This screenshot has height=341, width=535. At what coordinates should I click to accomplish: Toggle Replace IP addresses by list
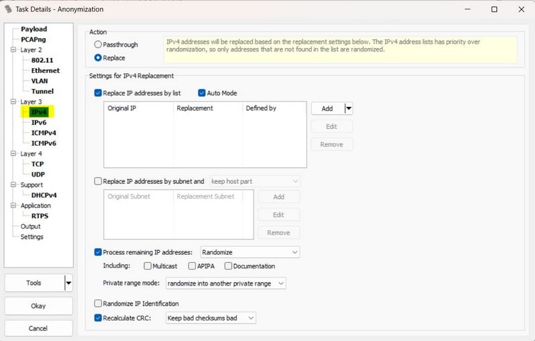tap(98, 93)
